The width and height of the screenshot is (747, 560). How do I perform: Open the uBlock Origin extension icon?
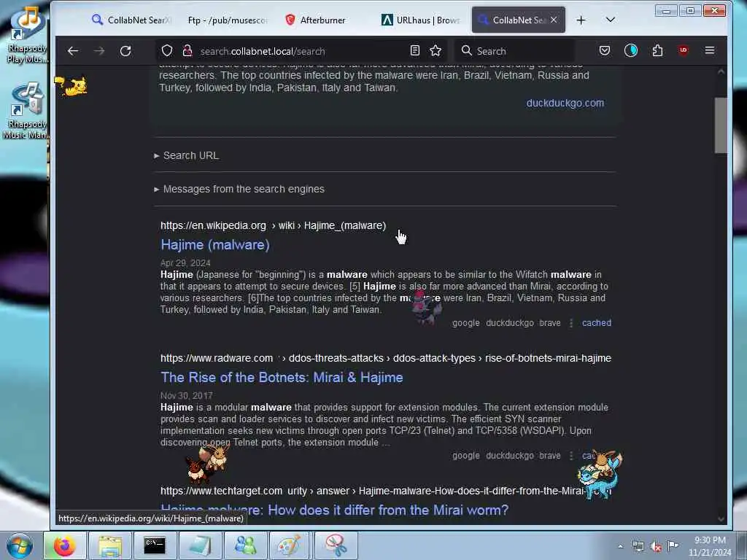tap(684, 50)
